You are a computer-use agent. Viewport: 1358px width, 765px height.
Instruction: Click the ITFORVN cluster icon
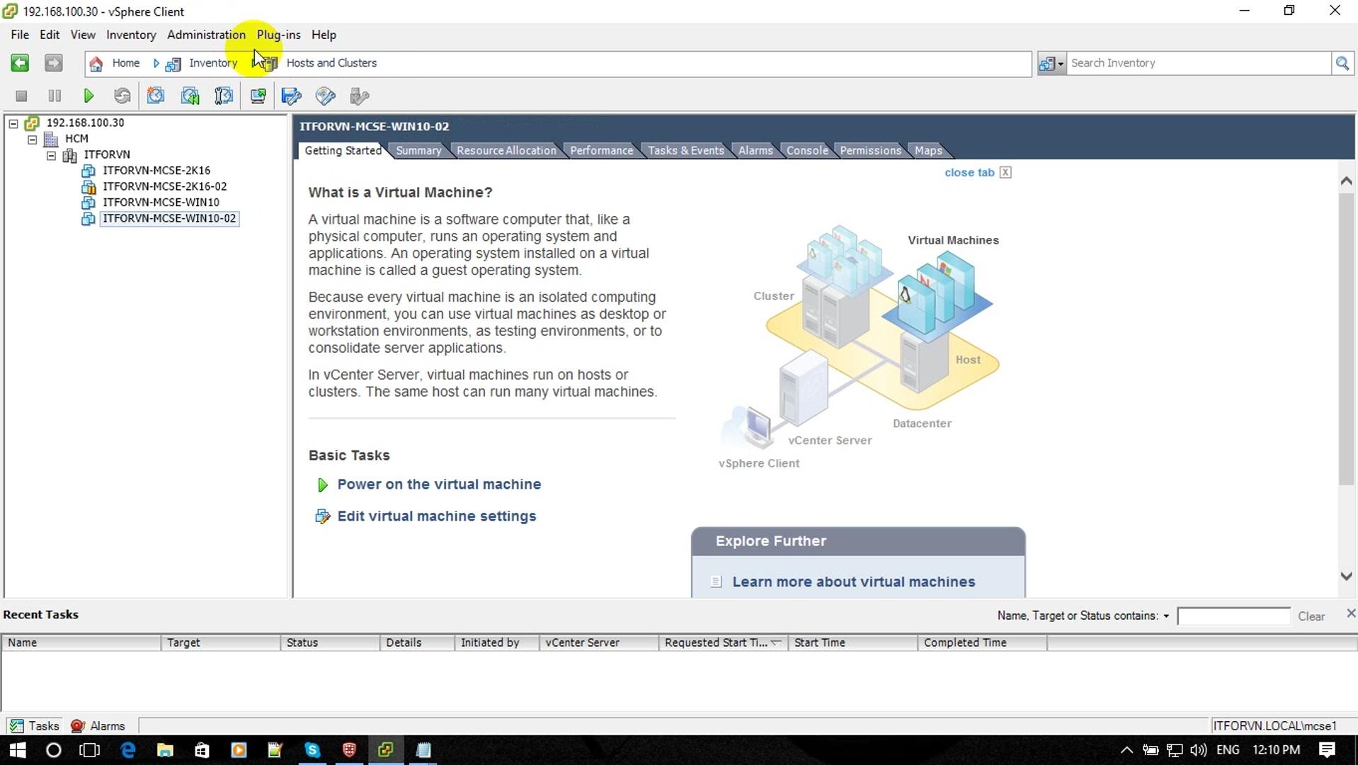(x=70, y=154)
